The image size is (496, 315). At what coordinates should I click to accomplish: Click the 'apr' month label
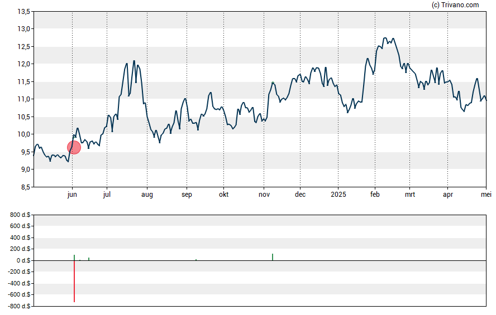(x=448, y=195)
